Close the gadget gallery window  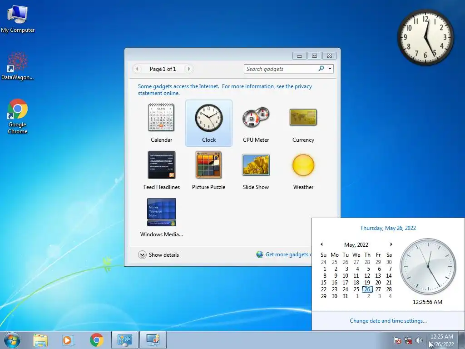329,55
